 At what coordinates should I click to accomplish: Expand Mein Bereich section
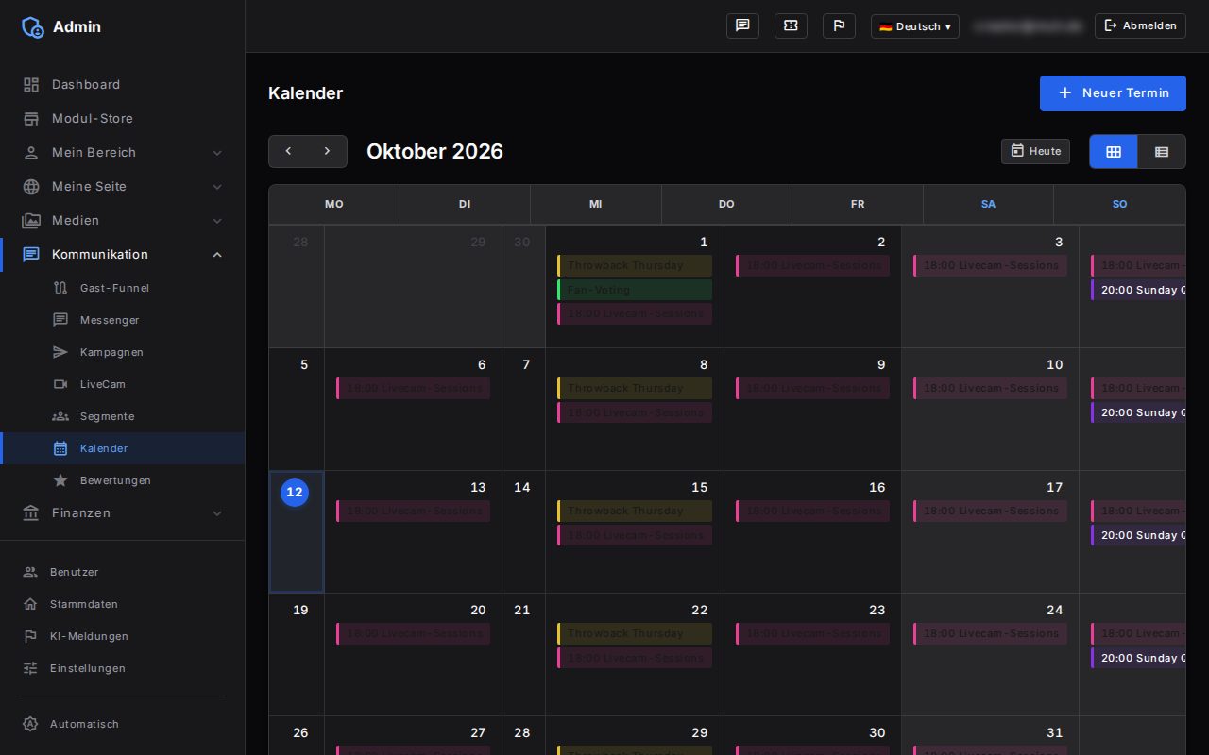(x=123, y=152)
